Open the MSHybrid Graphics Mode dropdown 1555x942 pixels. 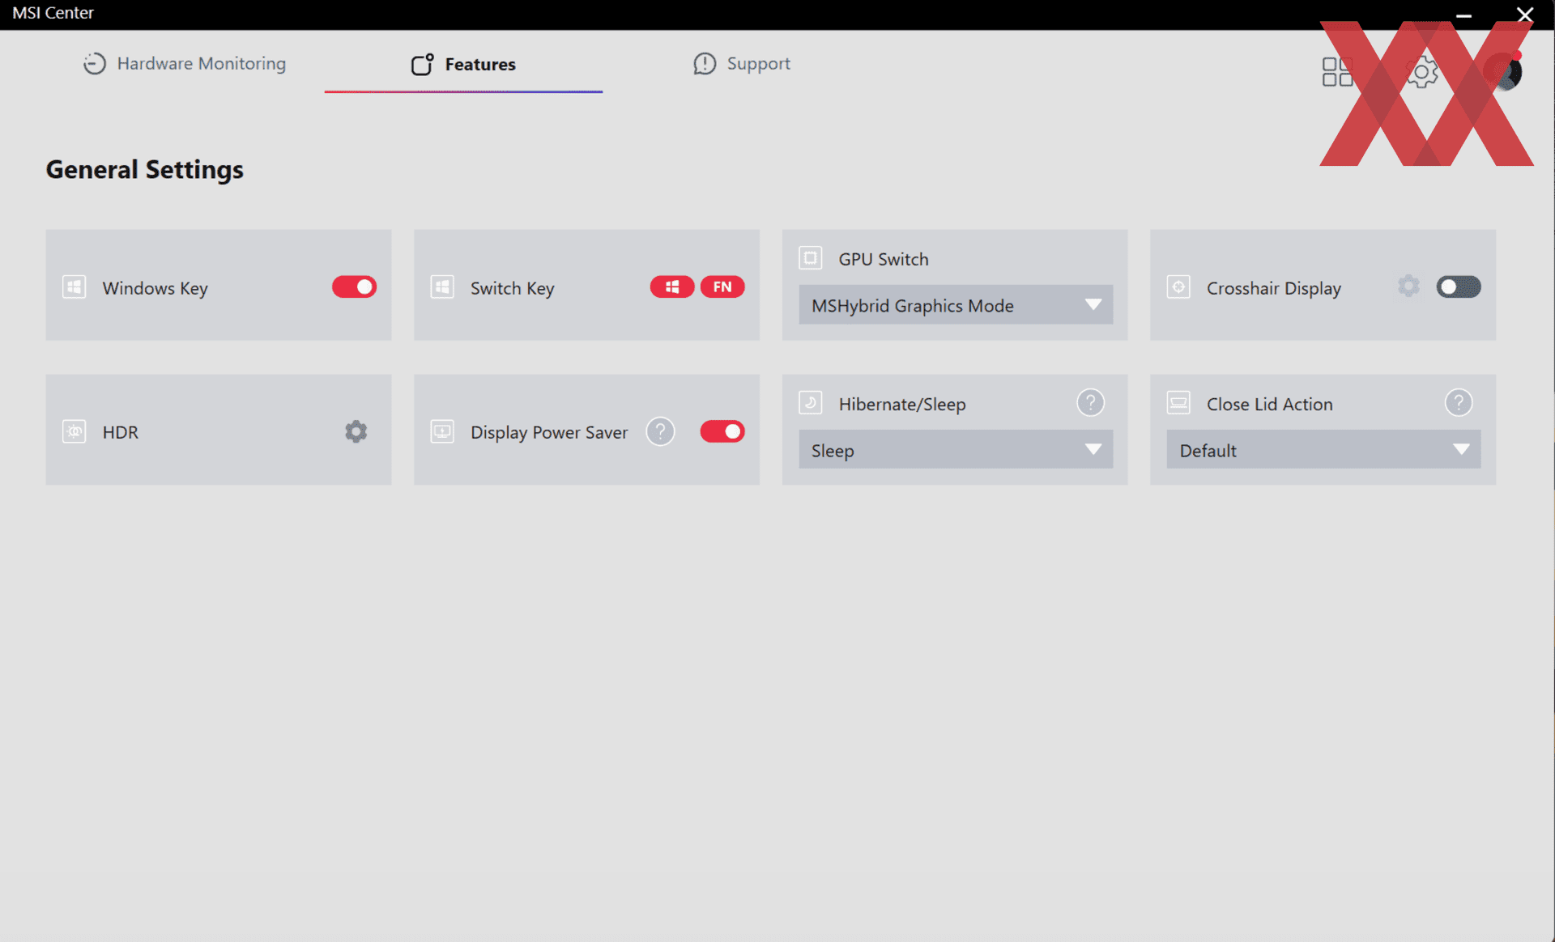click(956, 304)
